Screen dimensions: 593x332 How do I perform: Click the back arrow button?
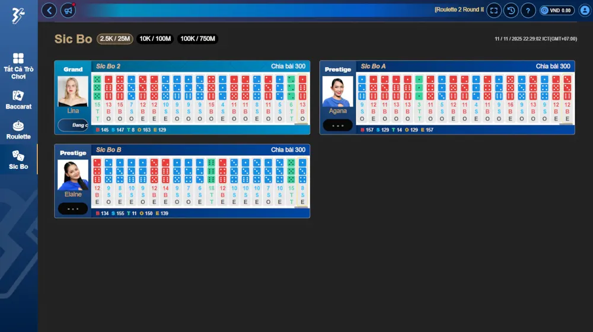pyautogui.click(x=49, y=10)
